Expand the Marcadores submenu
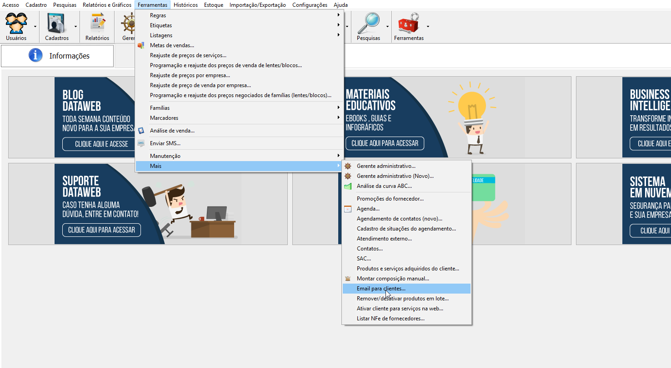 [240, 118]
